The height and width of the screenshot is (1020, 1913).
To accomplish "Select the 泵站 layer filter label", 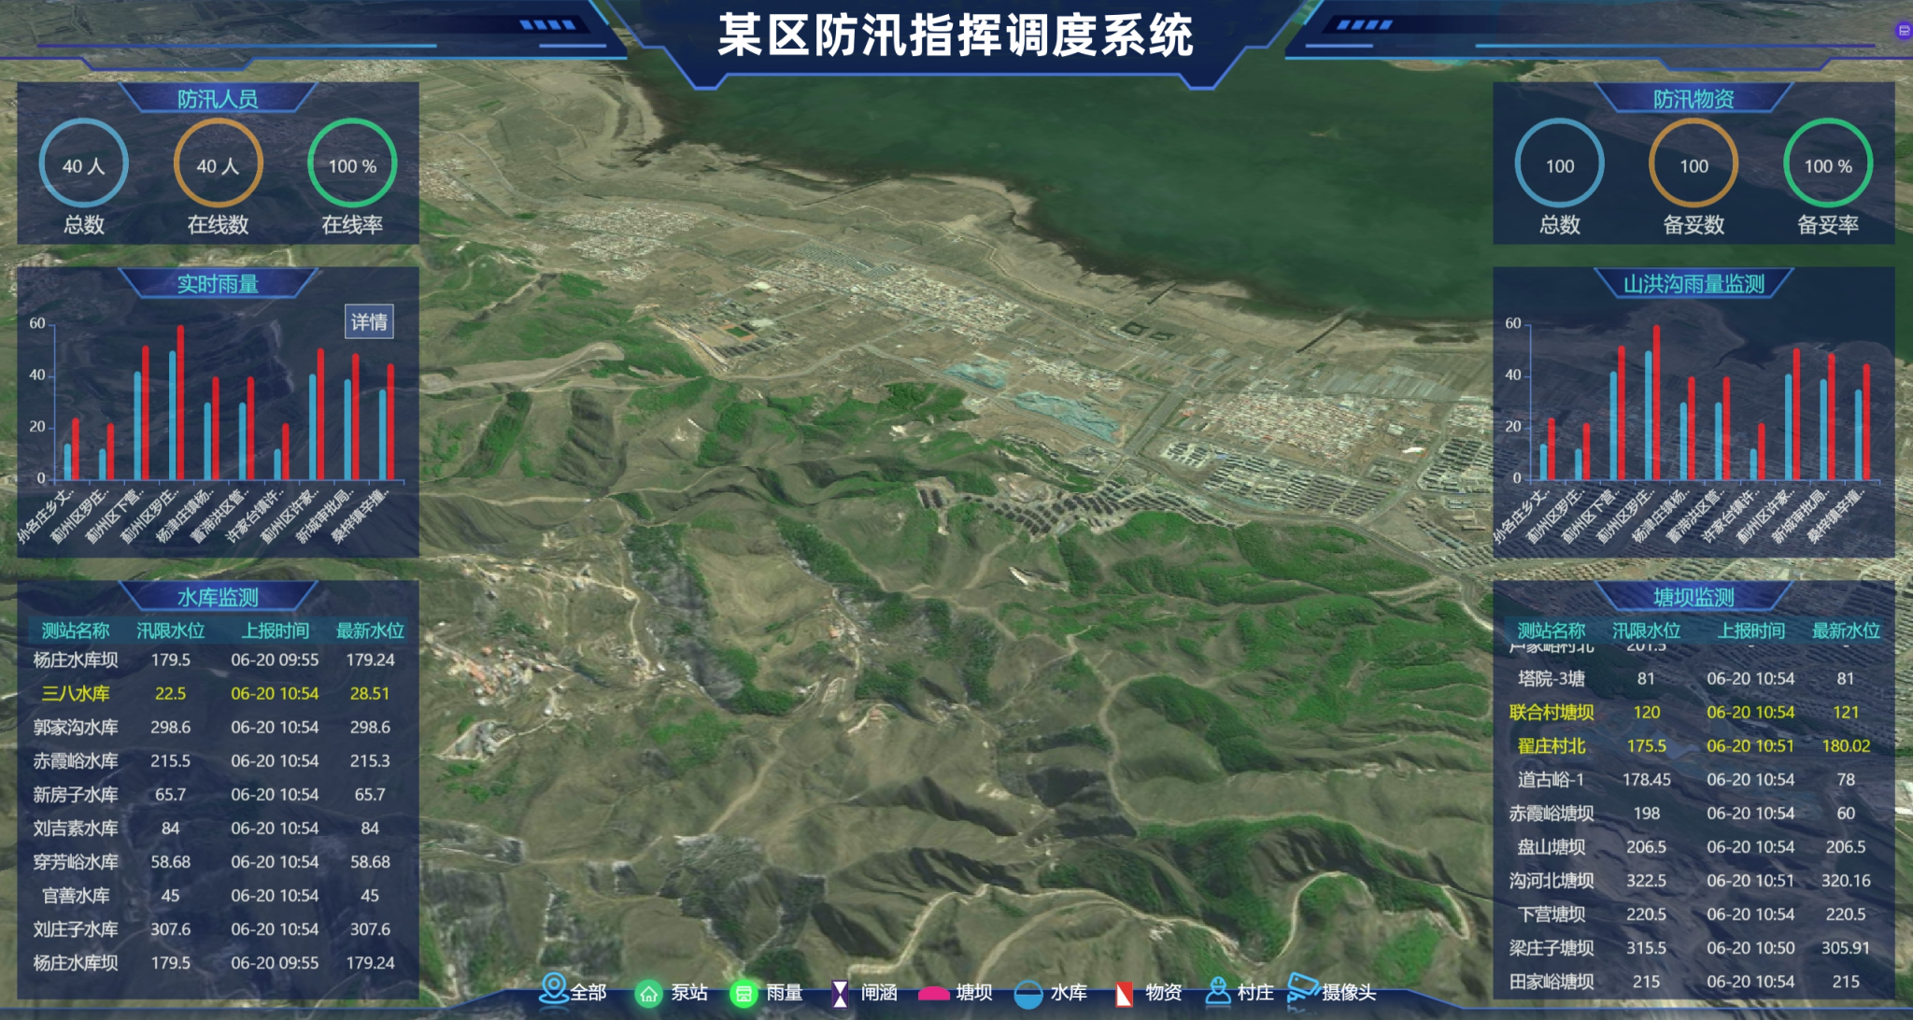I will pos(689,992).
